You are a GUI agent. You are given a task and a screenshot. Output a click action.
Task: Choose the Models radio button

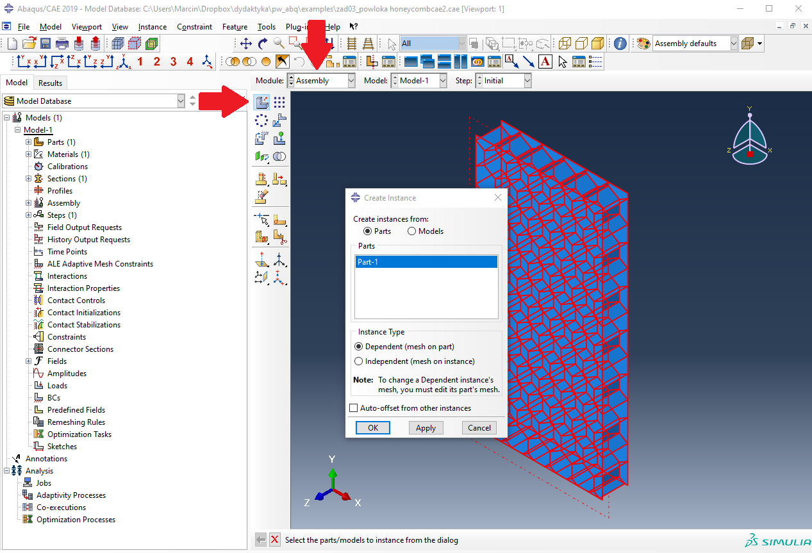(x=411, y=231)
